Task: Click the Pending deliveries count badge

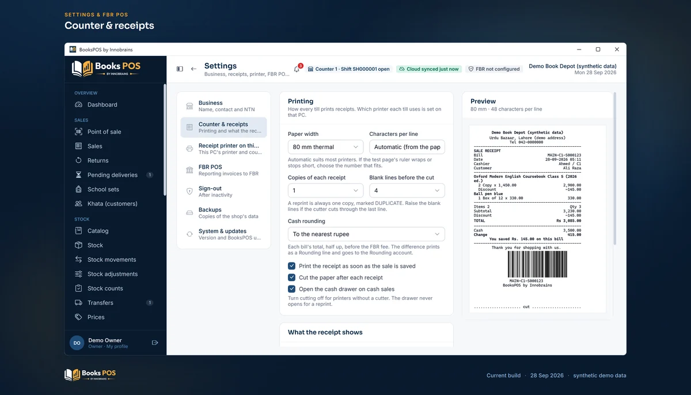Action: (150, 175)
